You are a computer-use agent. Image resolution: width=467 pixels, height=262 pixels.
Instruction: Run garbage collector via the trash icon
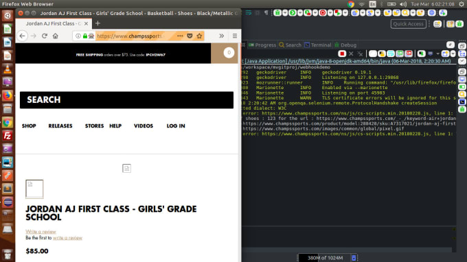click(x=354, y=258)
